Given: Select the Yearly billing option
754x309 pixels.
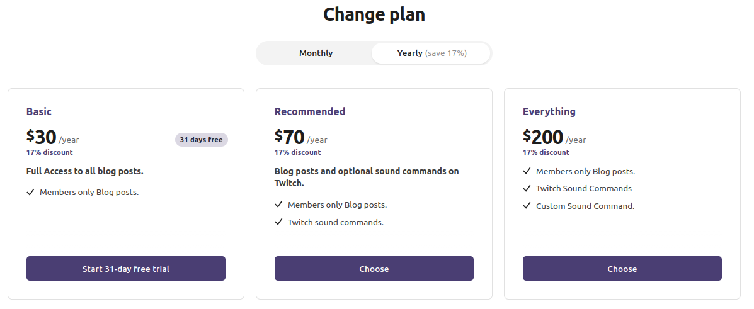Looking at the screenshot, I should (x=431, y=53).
